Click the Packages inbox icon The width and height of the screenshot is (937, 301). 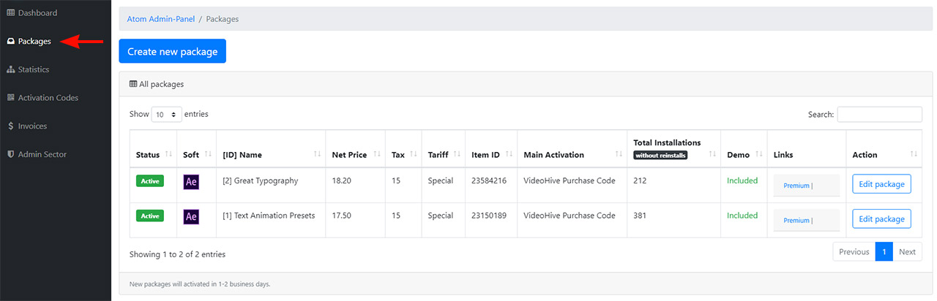point(11,42)
